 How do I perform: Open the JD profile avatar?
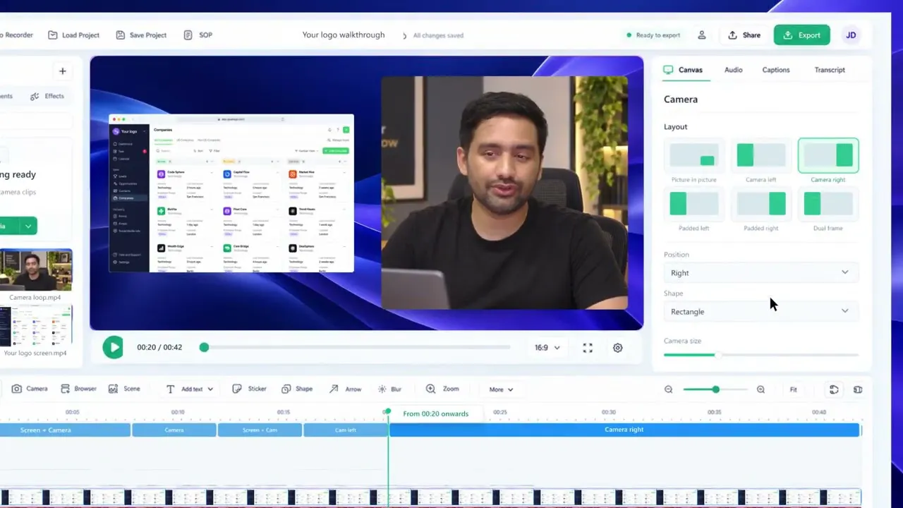pos(851,35)
